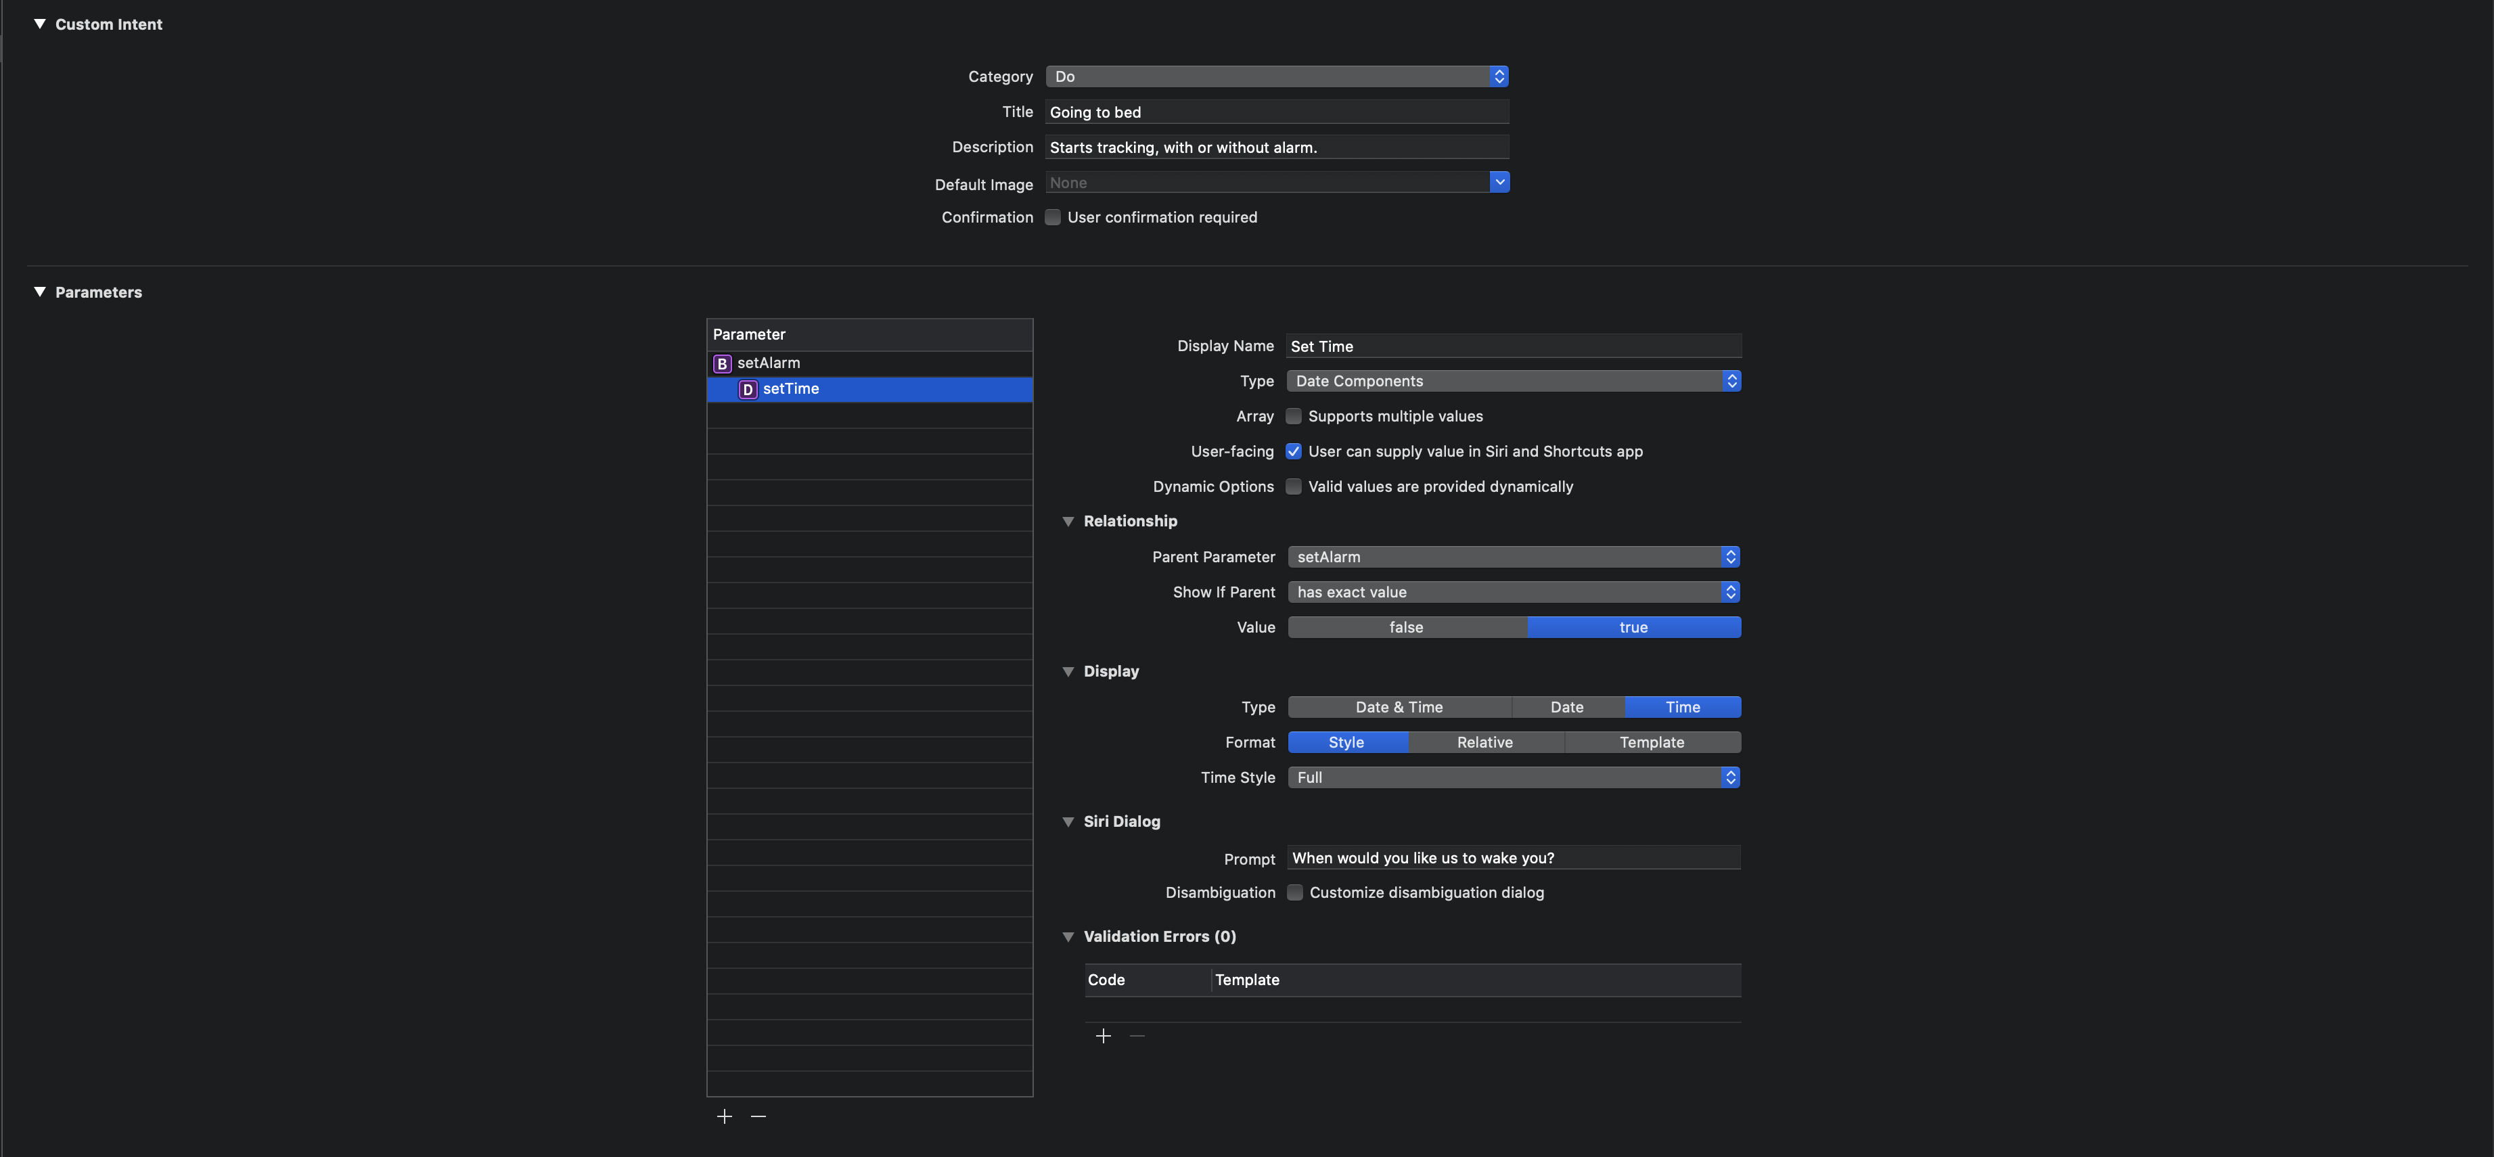This screenshot has height=1157, width=2494.
Task: Enable Customize disambiguation dialog checkbox
Action: coord(1294,892)
